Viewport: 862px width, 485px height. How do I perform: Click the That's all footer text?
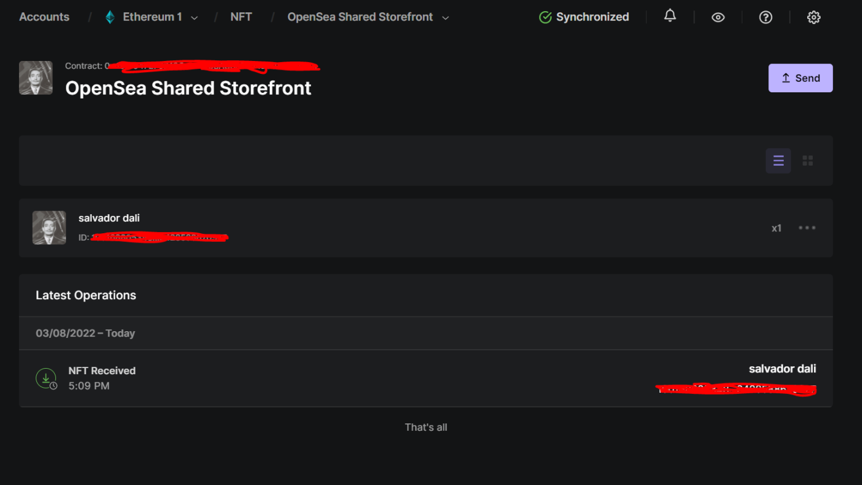coord(426,427)
